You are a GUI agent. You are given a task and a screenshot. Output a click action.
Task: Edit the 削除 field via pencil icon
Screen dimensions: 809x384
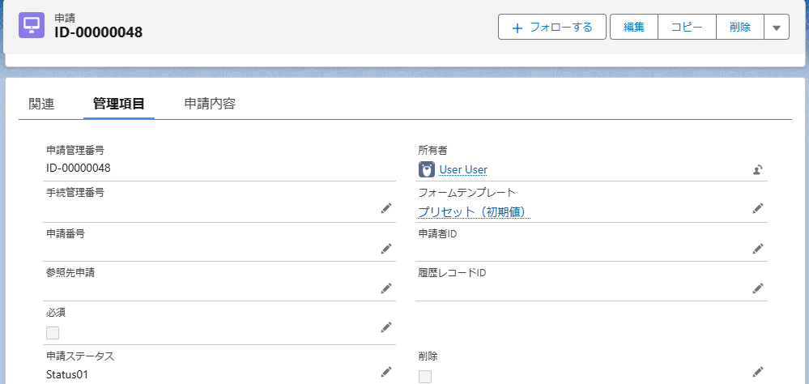tap(757, 371)
